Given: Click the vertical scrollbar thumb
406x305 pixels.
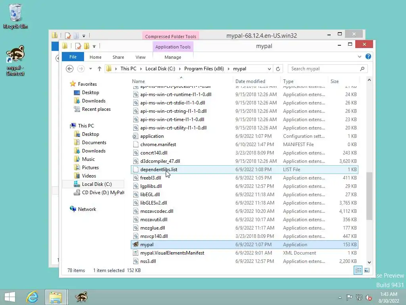Looking at the screenshot, I should coord(369,196).
